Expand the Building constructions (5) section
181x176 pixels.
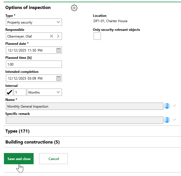pyautogui.click(x=32, y=142)
